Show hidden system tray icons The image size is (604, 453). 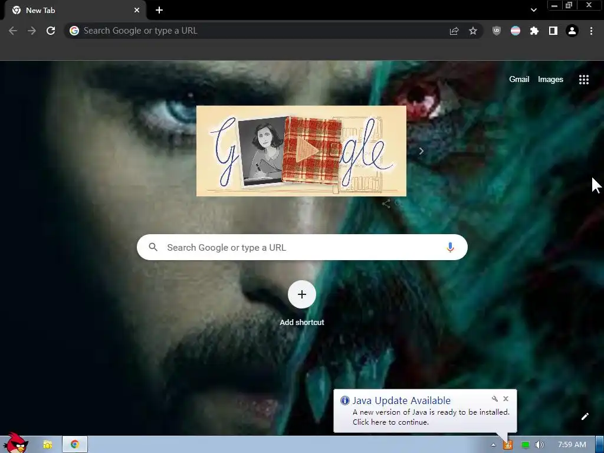[493, 445]
